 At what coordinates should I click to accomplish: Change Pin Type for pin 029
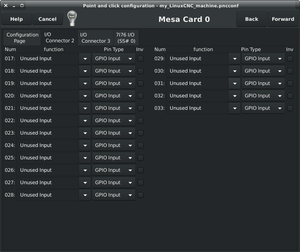[x=263, y=59]
